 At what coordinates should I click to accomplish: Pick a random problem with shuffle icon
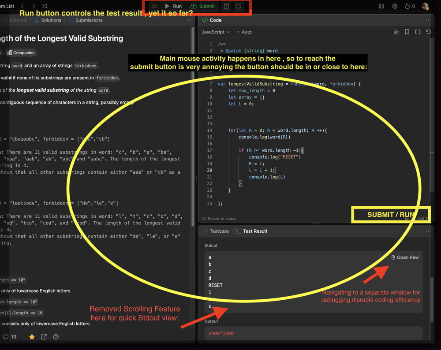(x=45, y=6)
